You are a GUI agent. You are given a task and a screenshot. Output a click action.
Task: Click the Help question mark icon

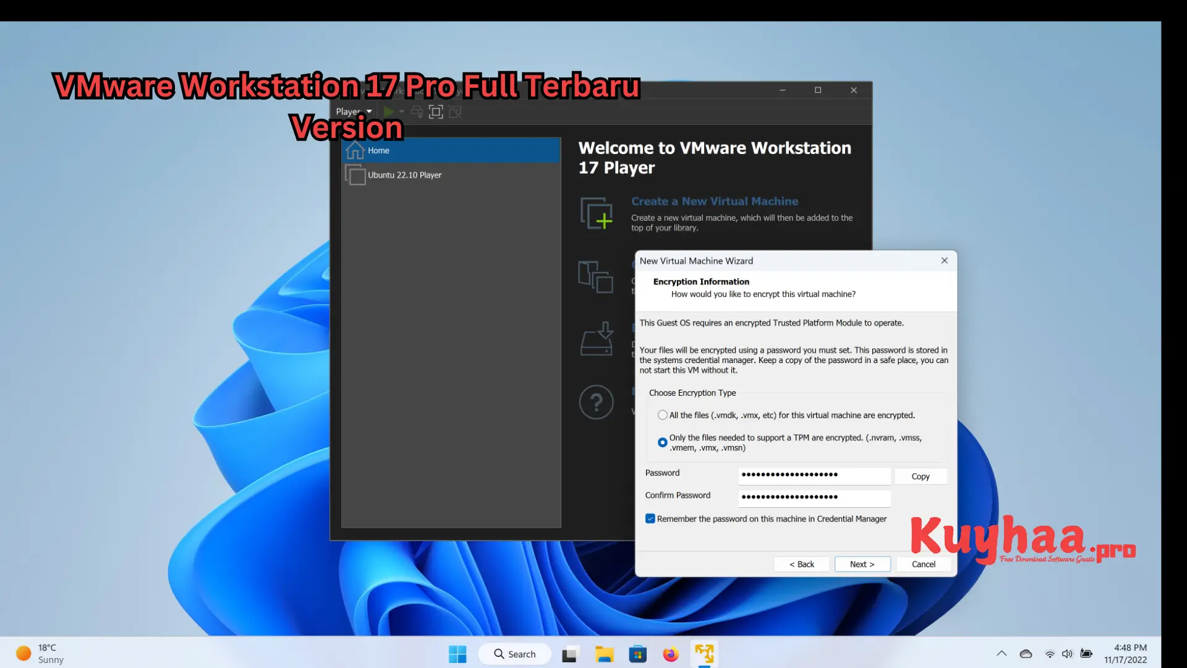596,402
